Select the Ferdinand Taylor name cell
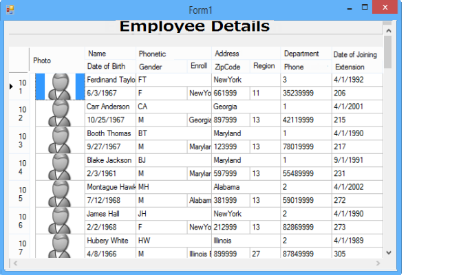This screenshot has height=275, width=461. 110,80
